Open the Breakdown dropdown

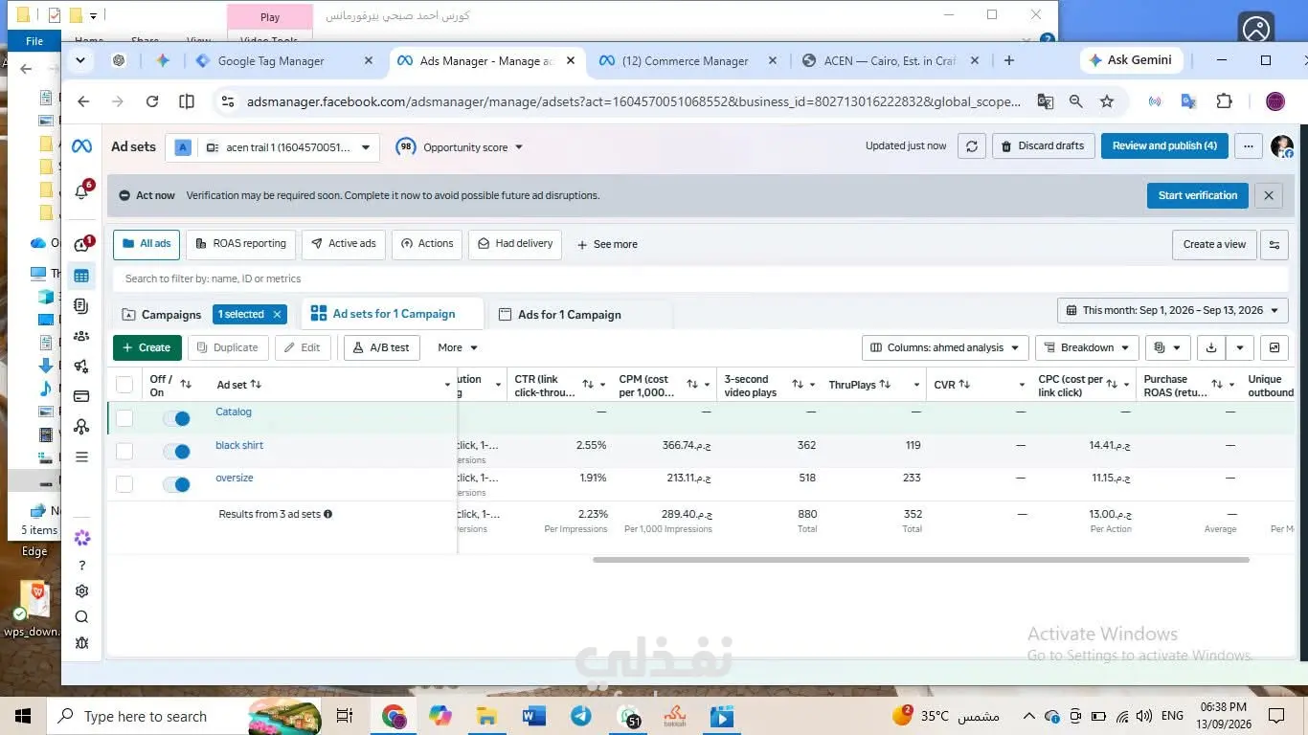(x=1086, y=347)
